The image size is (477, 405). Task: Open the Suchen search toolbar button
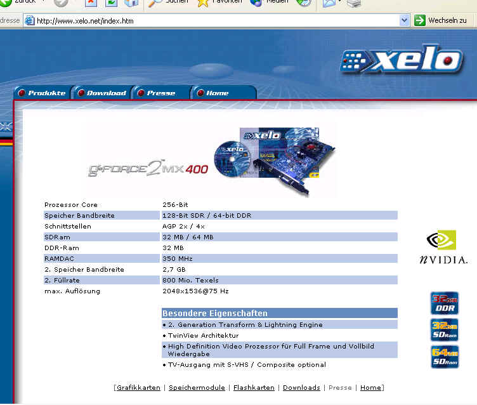tap(168, 3)
